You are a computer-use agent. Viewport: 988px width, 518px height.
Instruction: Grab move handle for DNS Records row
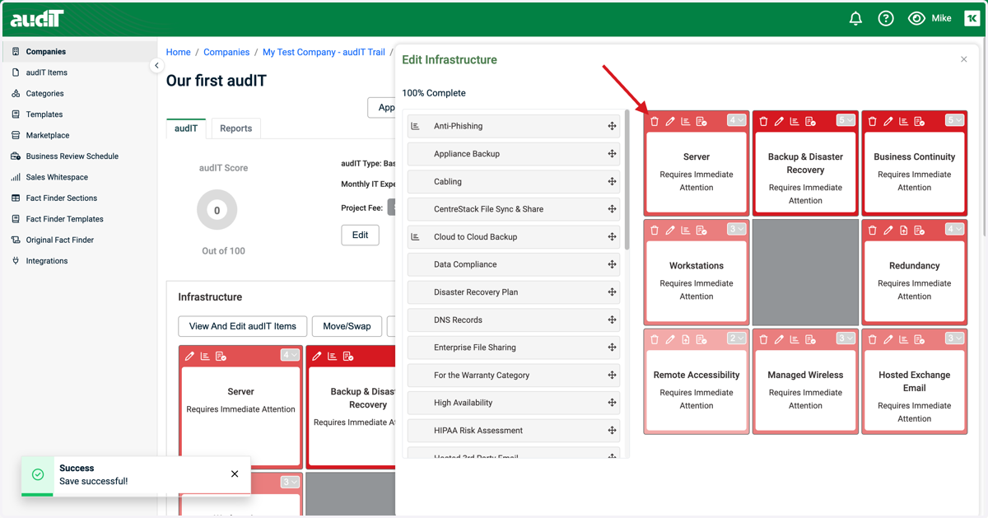[612, 320]
